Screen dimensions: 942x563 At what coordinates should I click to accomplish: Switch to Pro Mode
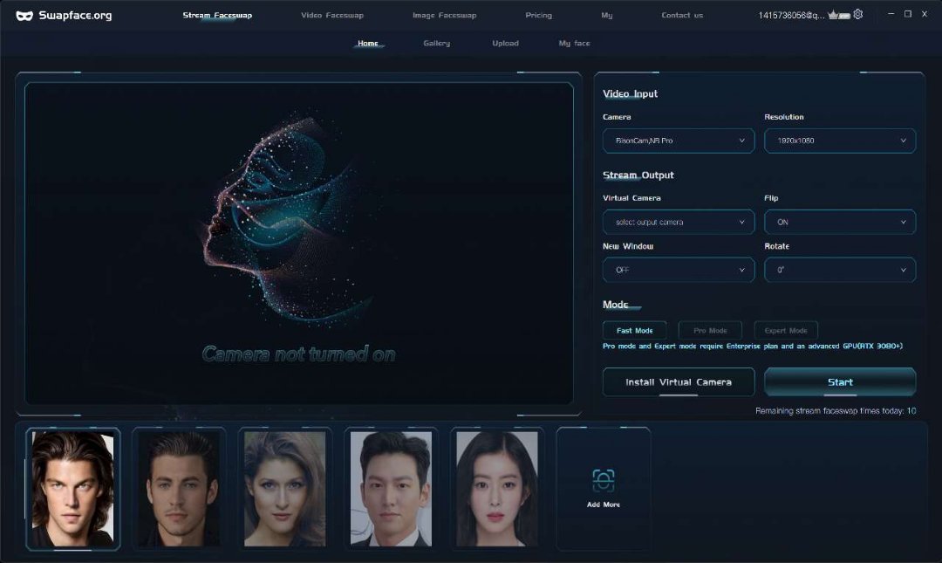(x=710, y=331)
